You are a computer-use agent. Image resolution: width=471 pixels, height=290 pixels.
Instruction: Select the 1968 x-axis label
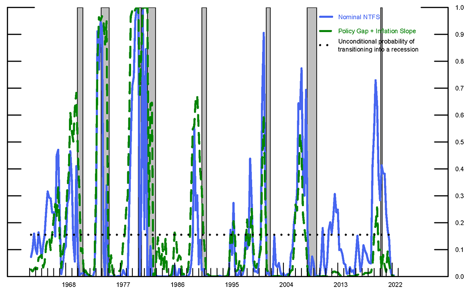pos(69,284)
